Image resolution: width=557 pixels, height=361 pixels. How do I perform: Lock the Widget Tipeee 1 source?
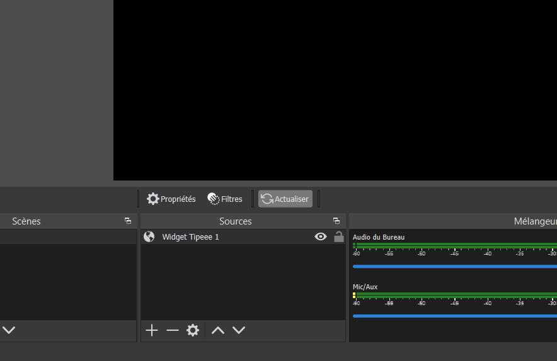pos(338,237)
